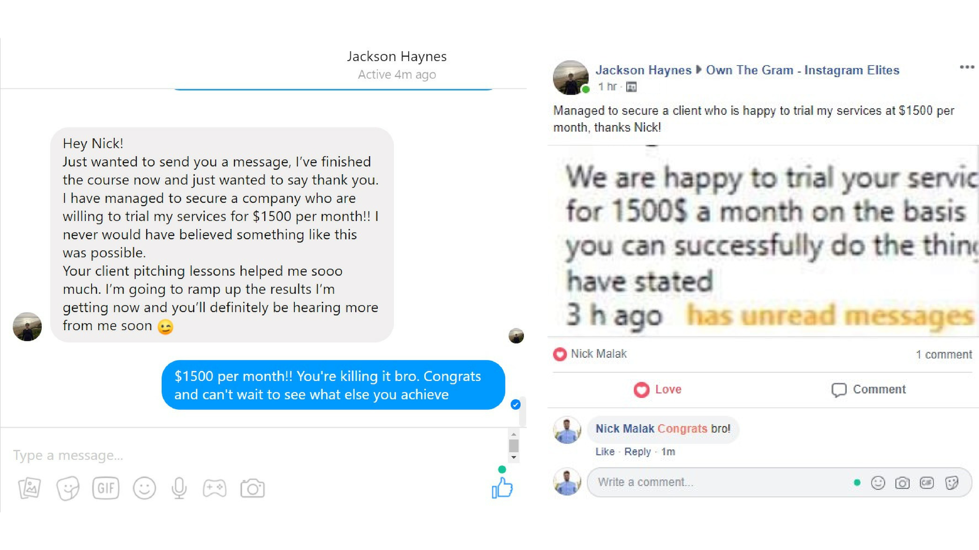Attach a photo to comment via camera icon

[x=902, y=483]
